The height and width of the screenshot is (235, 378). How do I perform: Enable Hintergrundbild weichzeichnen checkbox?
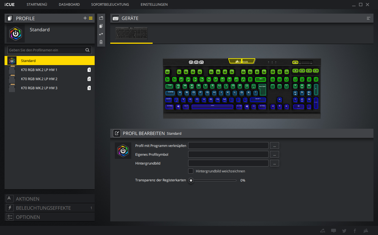191,171
